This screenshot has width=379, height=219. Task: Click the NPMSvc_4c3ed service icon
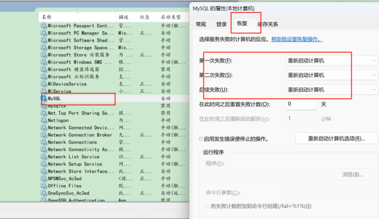(x=44, y=179)
